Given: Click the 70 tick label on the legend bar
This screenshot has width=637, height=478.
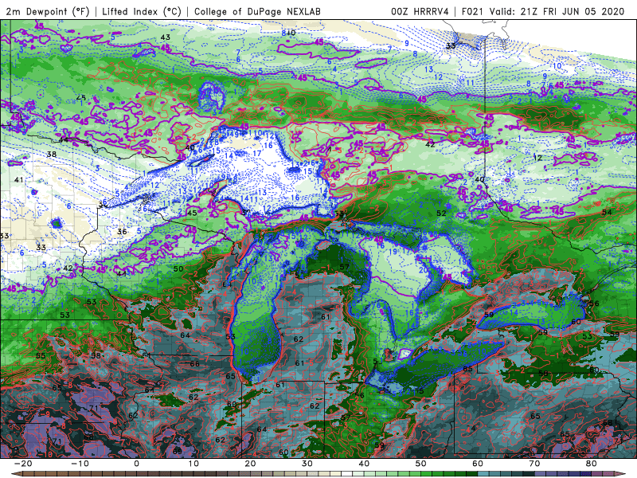Looking at the screenshot, I should pyautogui.click(x=534, y=464).
